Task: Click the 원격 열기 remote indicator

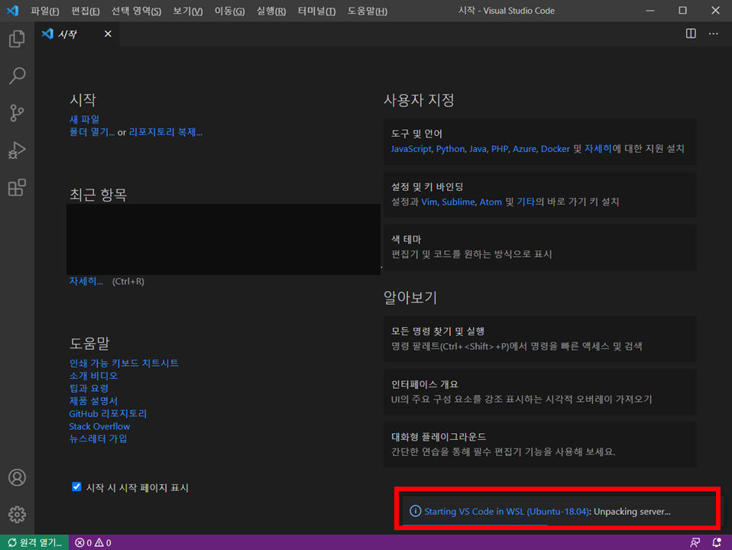Action: 34,542
